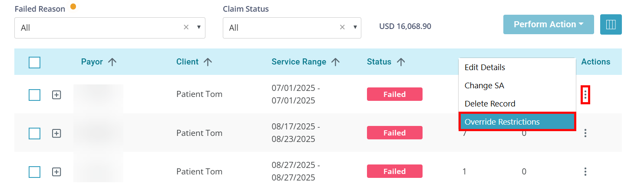The width and height of the screenshot is (641, 190).
Task: Sort by Payor column arrow
Action: tap(112, 62)
